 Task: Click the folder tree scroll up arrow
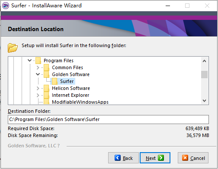[x=204, y=61]
